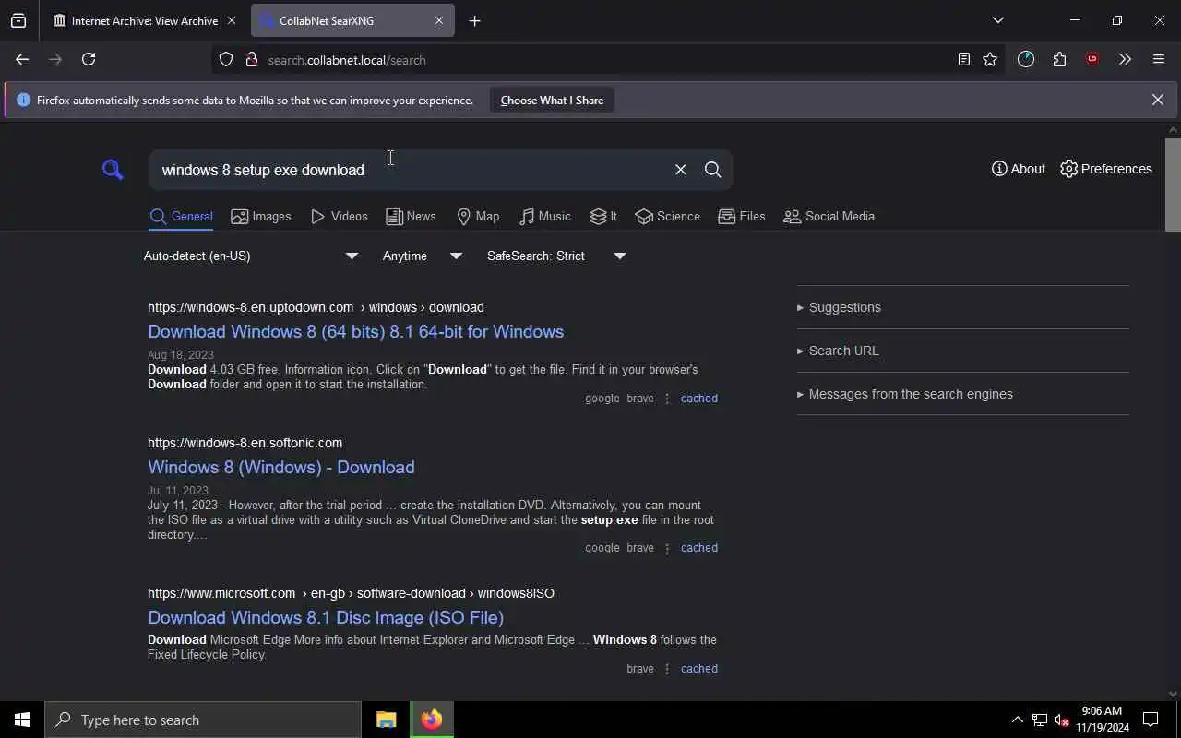Click the taskbar Type here to search box
1181x738 pixels.
click(x=203, y=720)
